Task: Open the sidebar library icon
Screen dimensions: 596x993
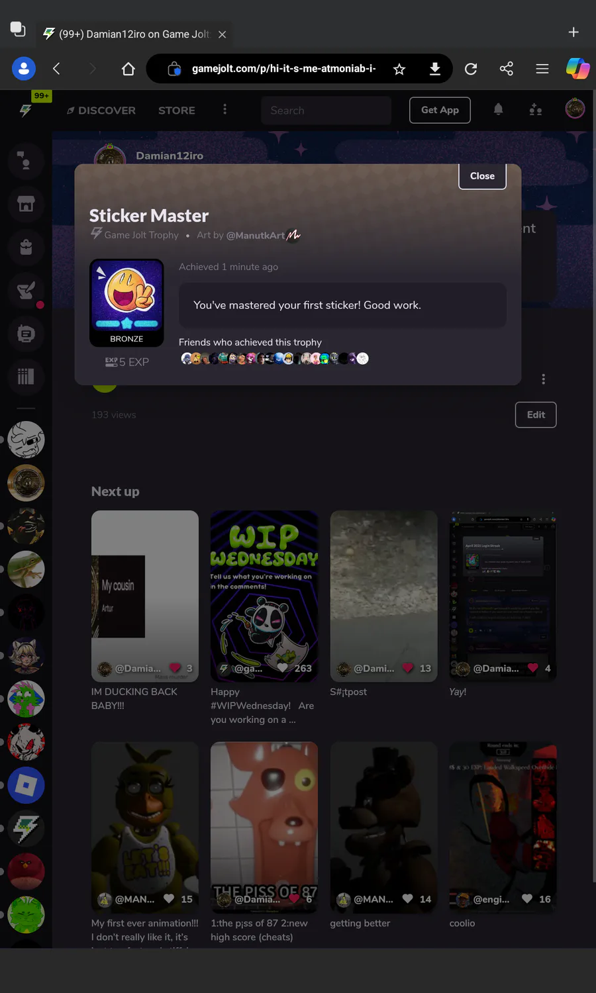Action: click(26, 377)
